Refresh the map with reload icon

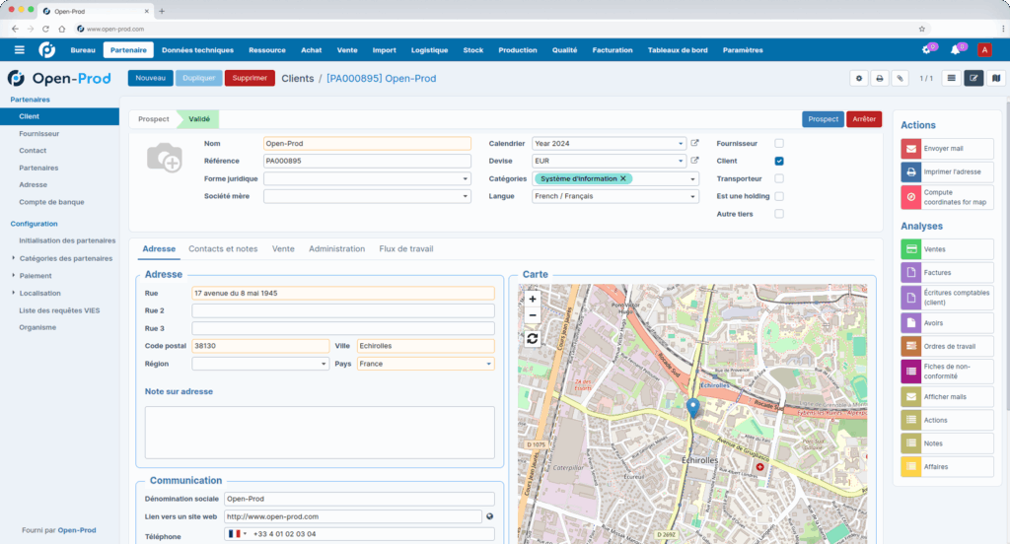point(532,339)
